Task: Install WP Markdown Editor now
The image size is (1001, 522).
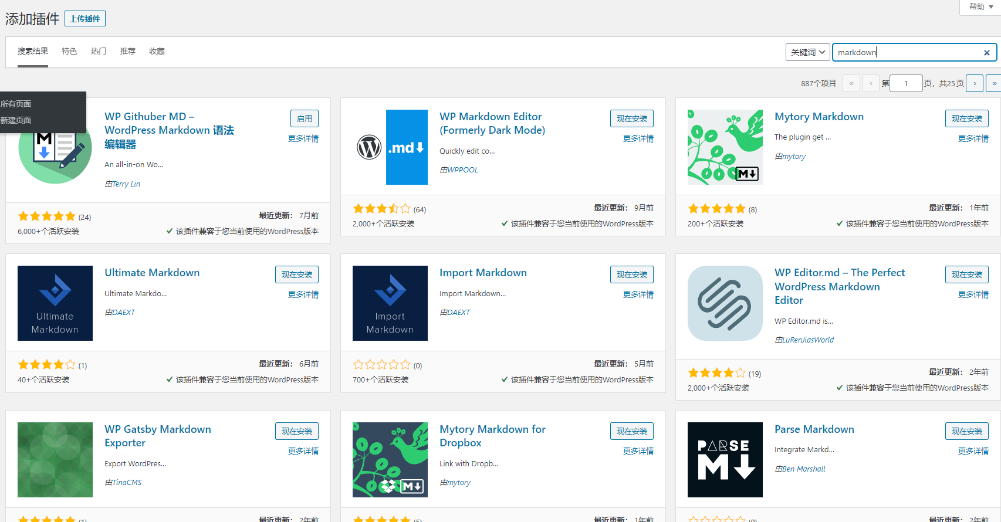Action: pos(632,118)
